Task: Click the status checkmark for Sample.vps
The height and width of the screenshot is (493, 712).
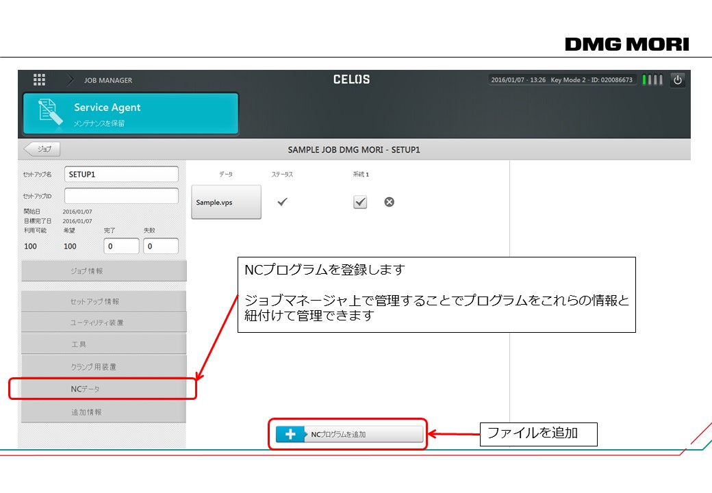Action: [x=282, y=201]
